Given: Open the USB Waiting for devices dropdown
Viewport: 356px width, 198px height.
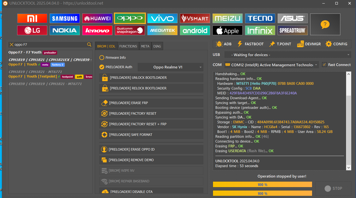Looking at the screenshot, I should click(288, 55).
